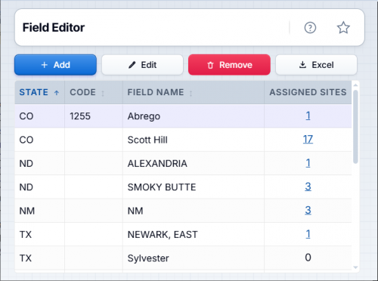This screenshot has width=378, height=281.
Task: Click the NM field name cell
Action: point(194,211)
